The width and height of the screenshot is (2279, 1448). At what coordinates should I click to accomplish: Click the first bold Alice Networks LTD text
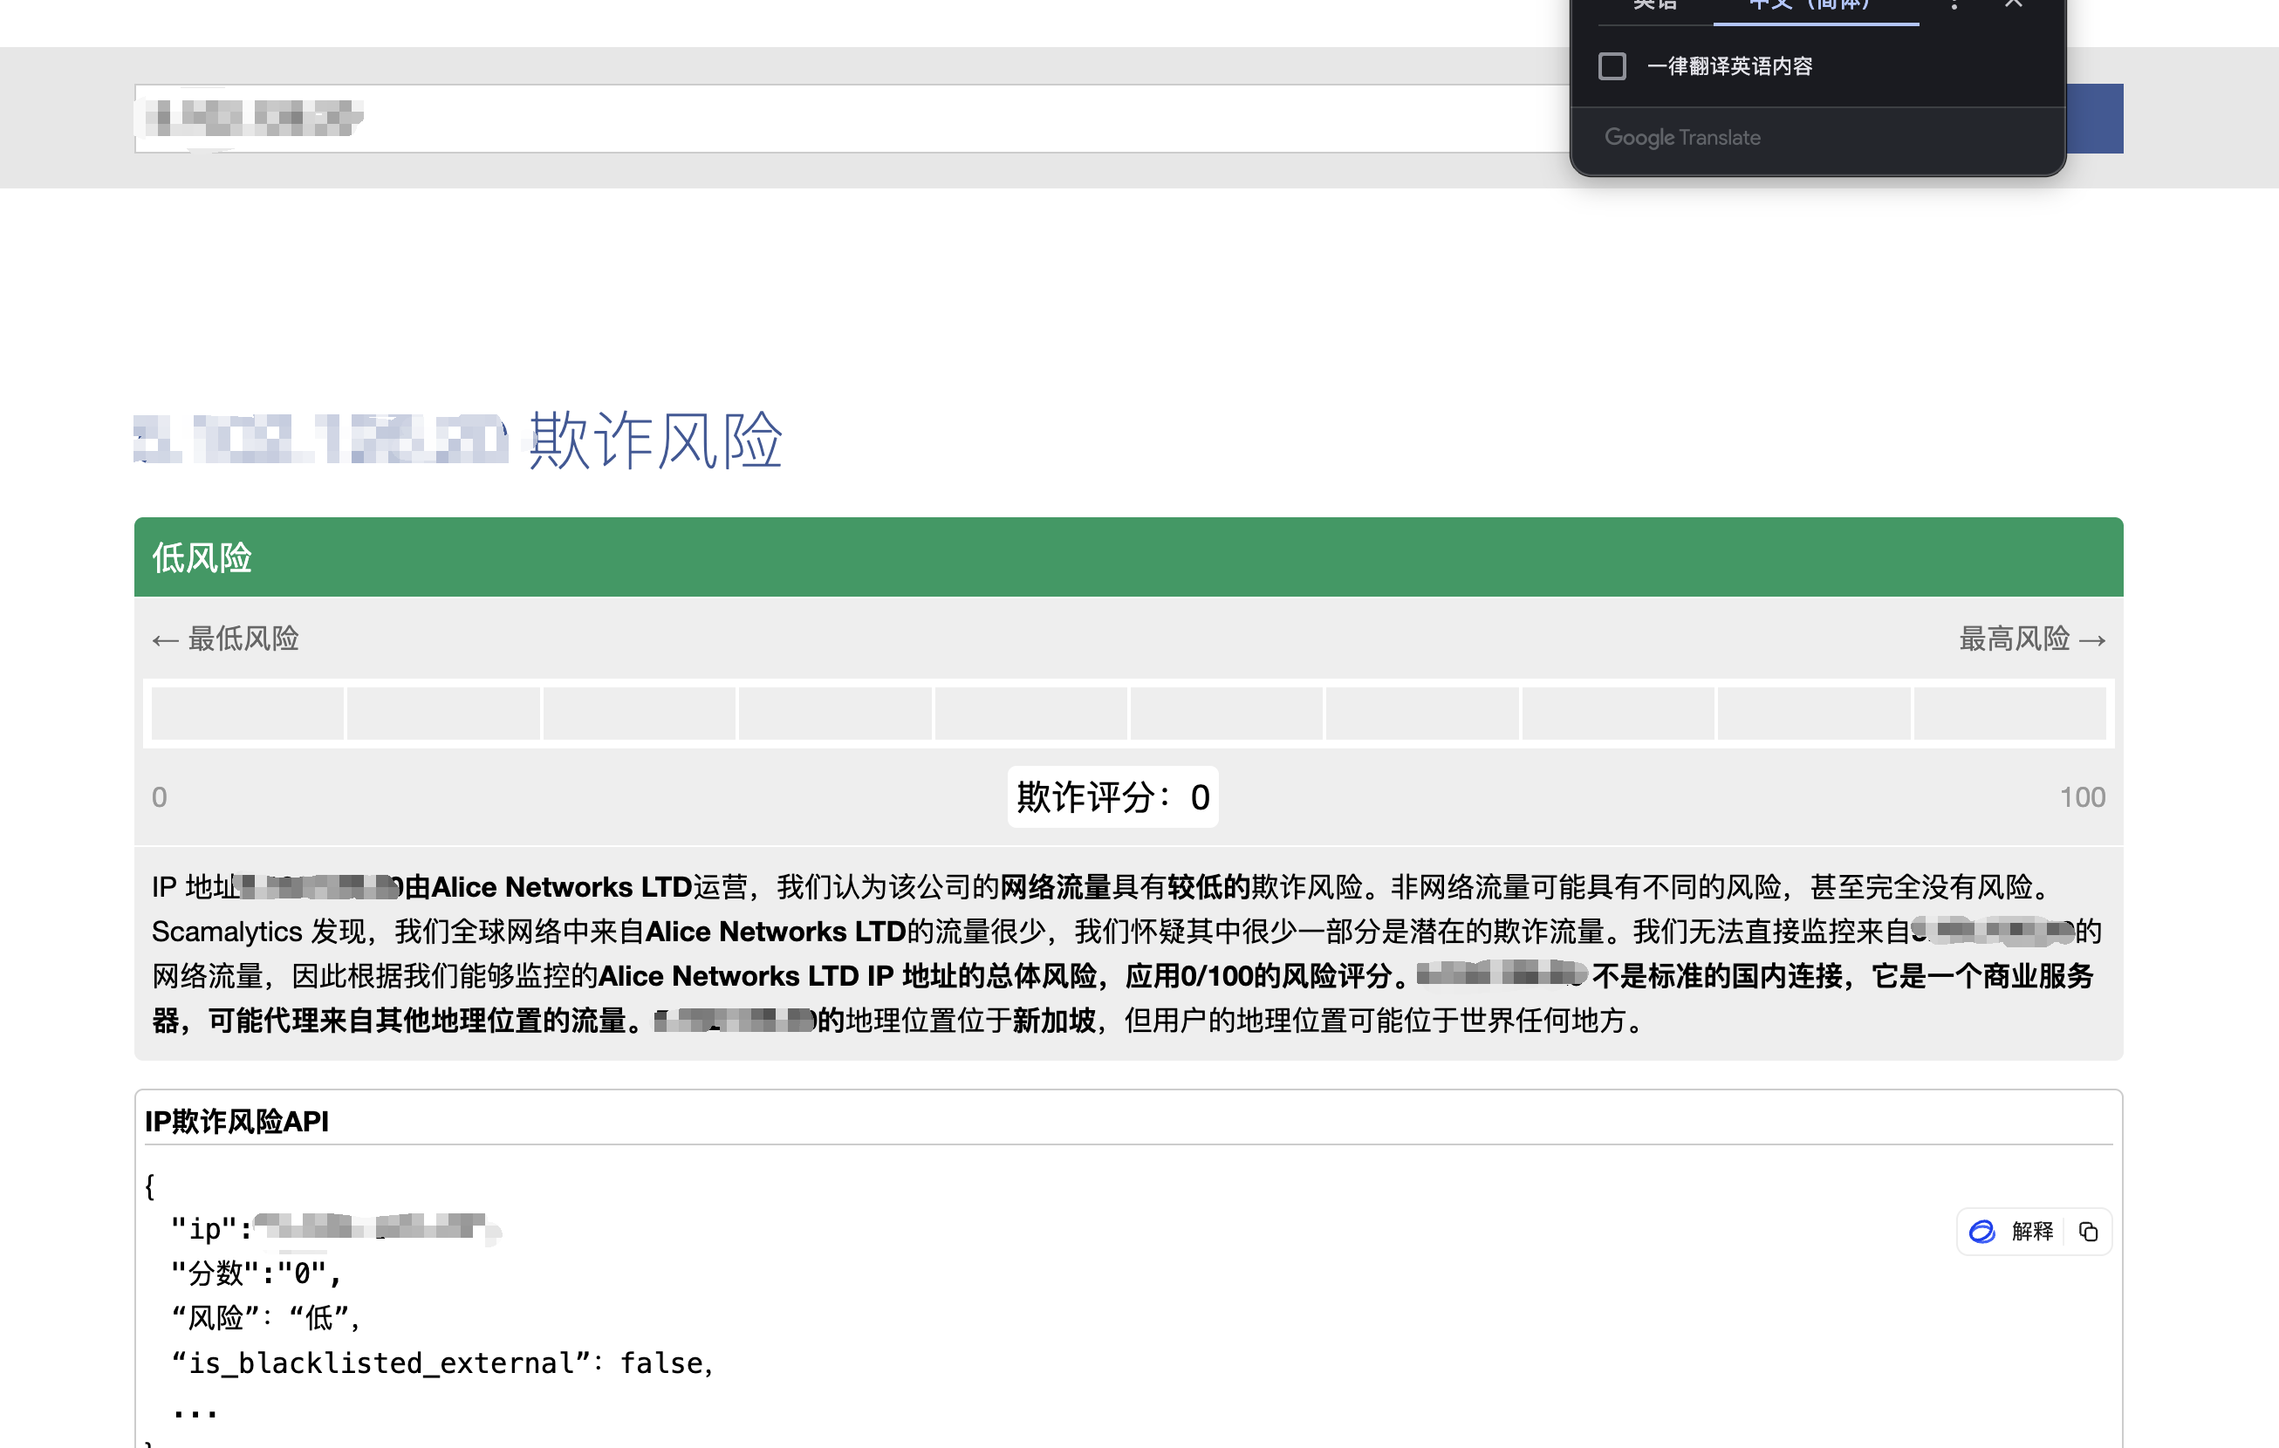tap(562, 887)
